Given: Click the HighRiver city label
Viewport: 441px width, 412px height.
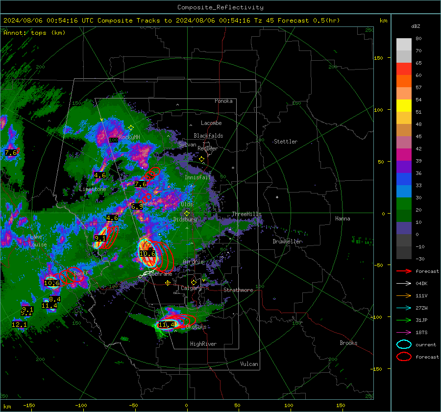Looking at the screenshot, I should pos(203,344).
